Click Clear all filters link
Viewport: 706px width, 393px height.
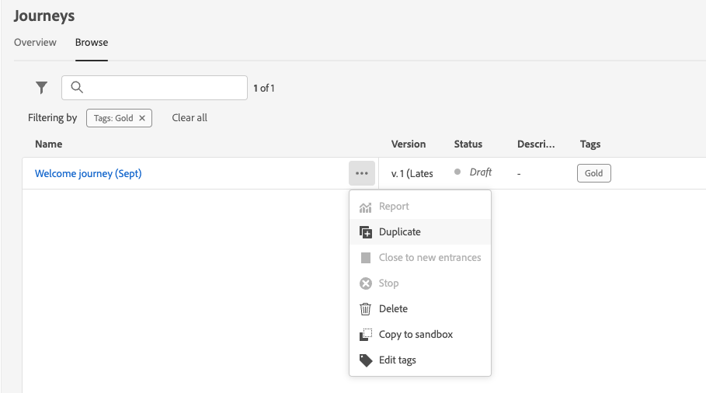190,118
